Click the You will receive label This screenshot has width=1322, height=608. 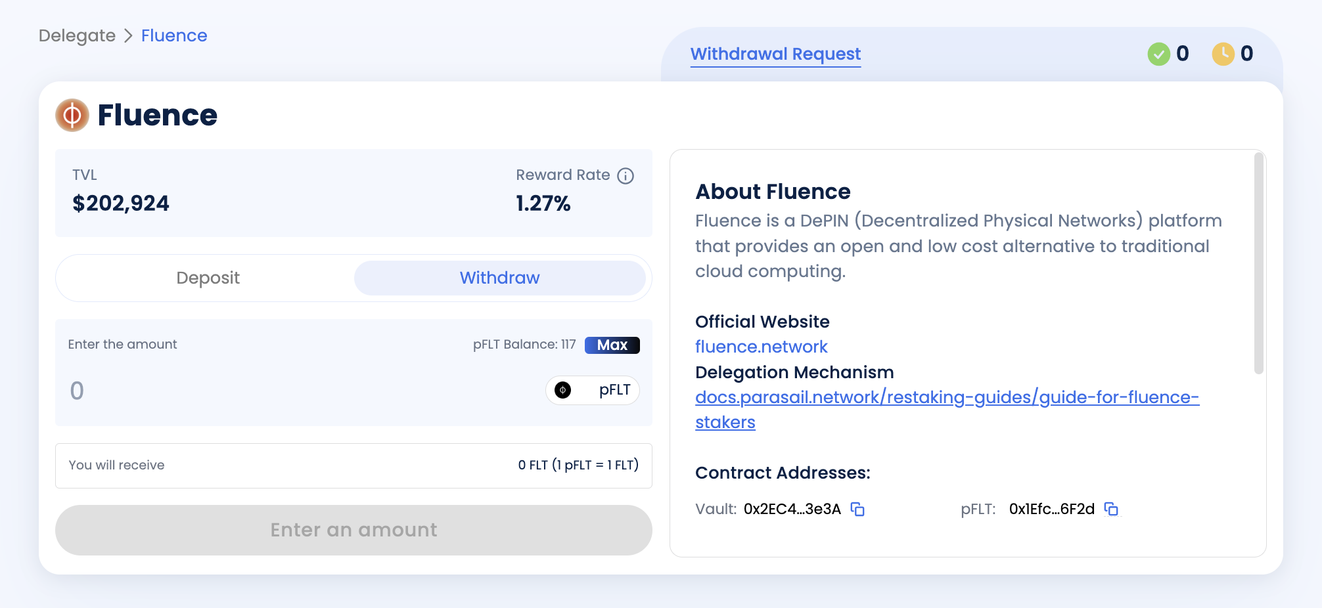click(x=116, y=465)
